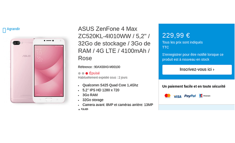
Task: Click the Mastercard payment logo
Action: 167,96
